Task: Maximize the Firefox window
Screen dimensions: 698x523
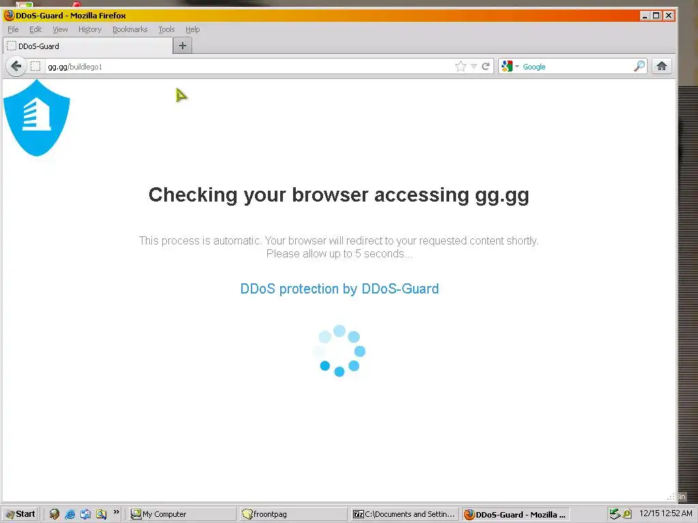Action: 656,16
